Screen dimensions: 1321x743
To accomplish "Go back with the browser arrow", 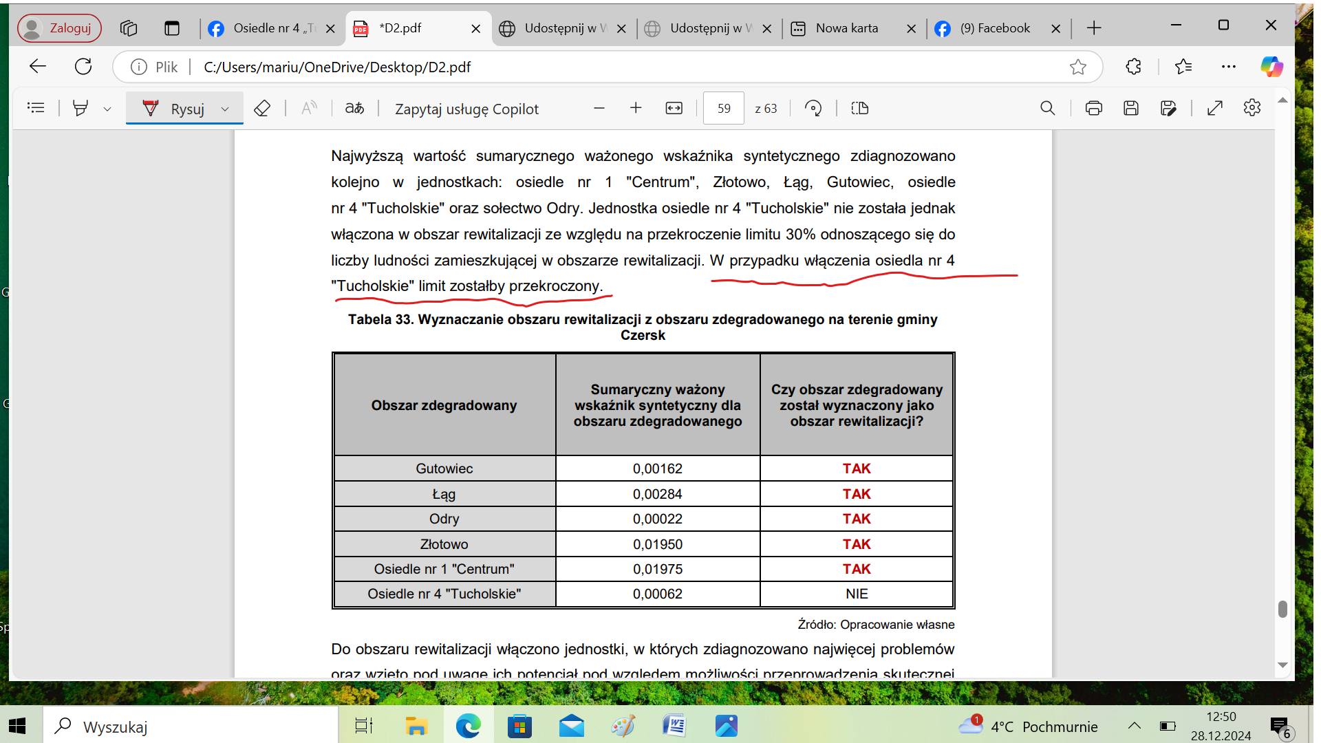I will click(x=38, y=67).
